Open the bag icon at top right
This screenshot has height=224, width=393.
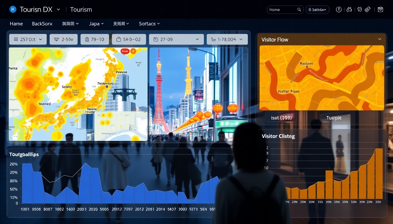(x=380, y=10)
